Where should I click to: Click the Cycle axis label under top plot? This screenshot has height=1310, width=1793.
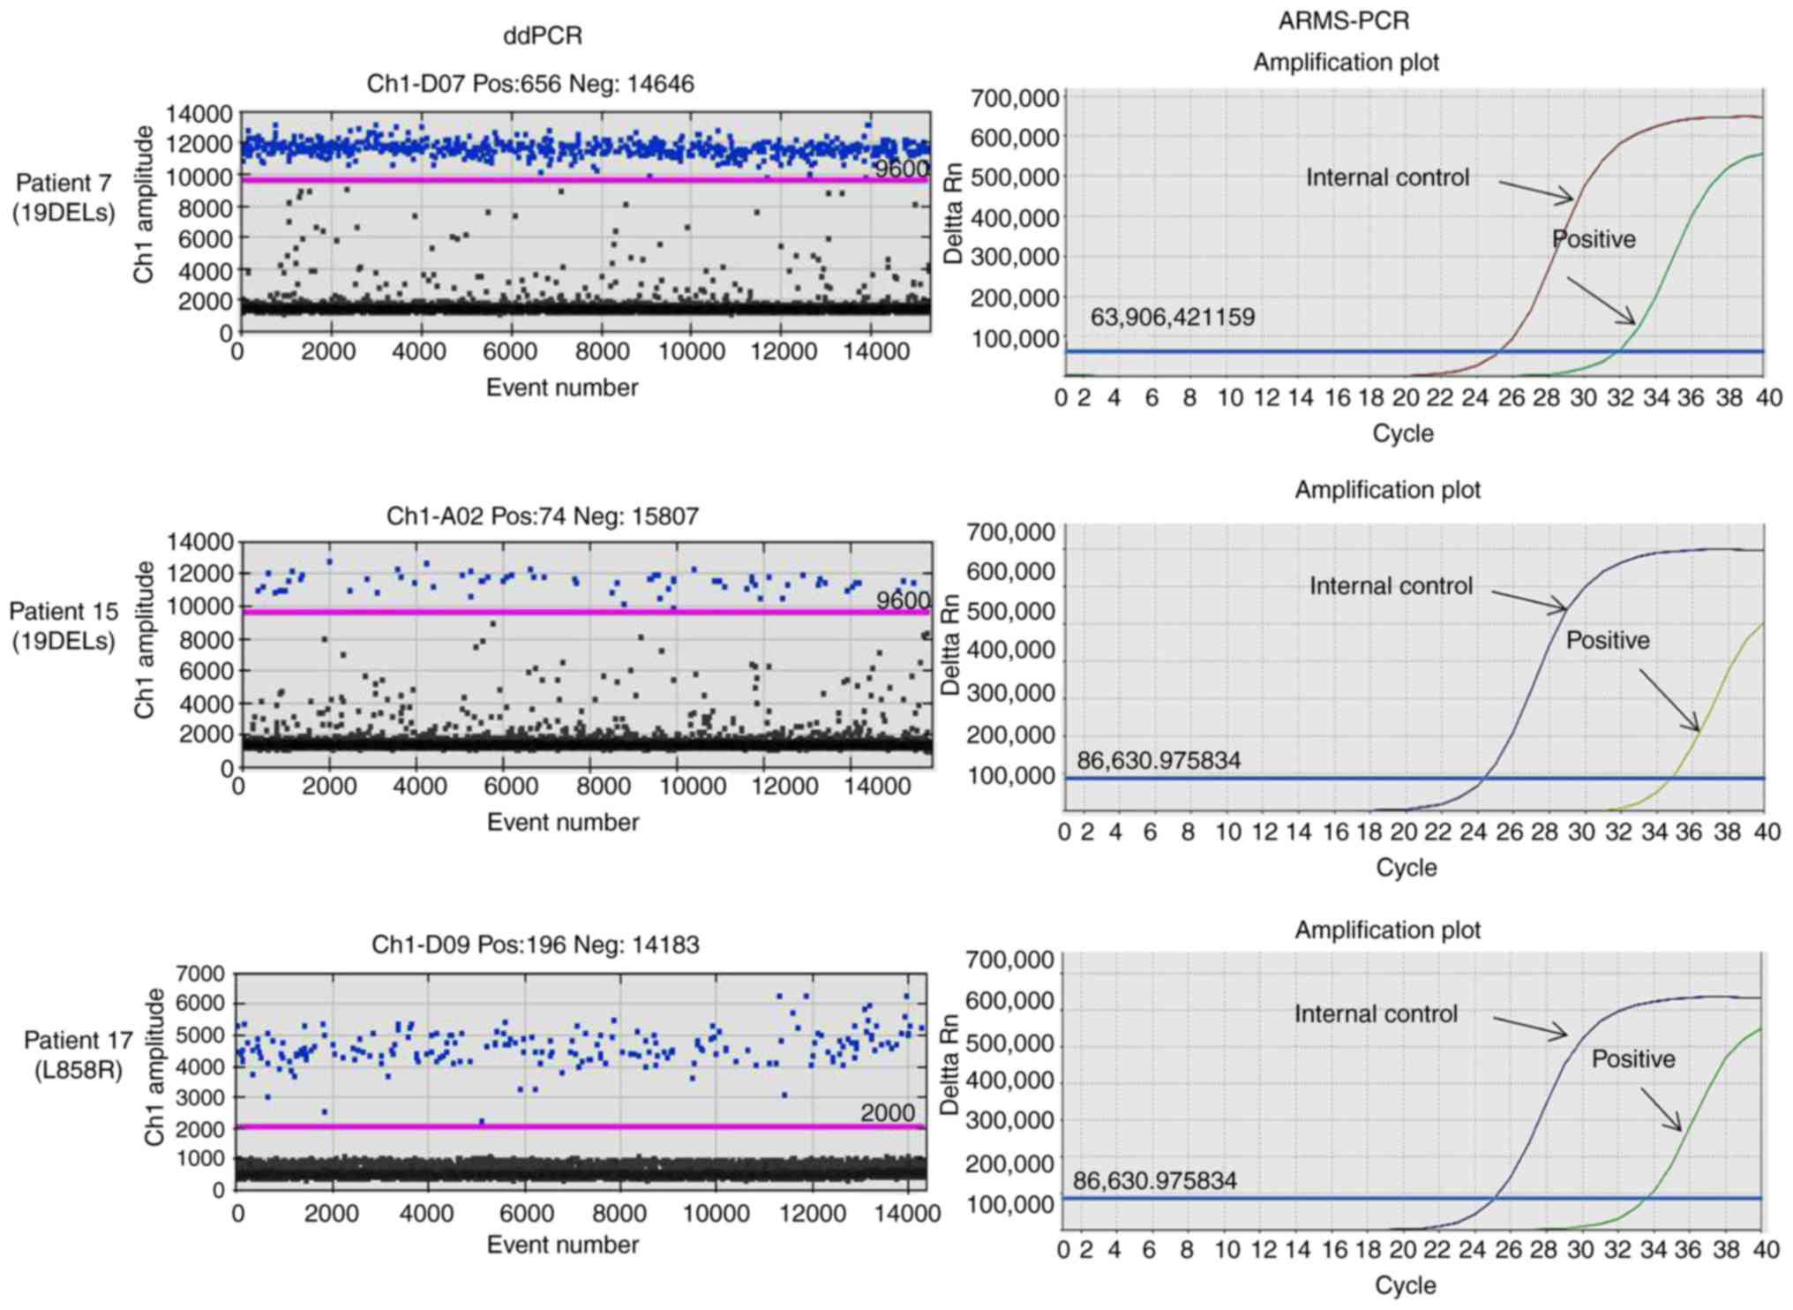[1403, 433]
